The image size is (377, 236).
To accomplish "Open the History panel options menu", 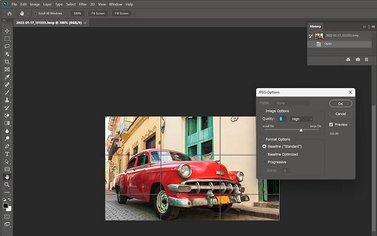I will (x=373, y=27).
